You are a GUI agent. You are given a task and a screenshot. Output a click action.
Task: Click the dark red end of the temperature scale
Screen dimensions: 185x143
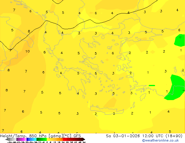click(x=84, y=139)
